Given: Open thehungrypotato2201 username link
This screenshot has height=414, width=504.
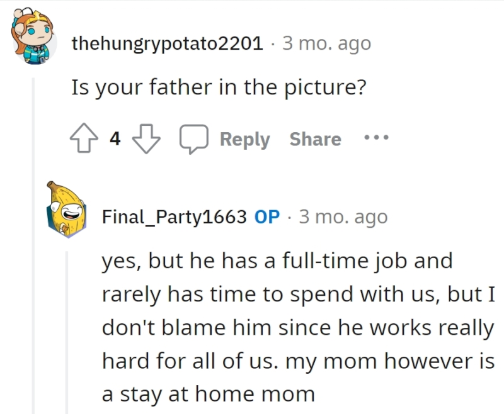Looking at the screenshot, I should (168, 43).
